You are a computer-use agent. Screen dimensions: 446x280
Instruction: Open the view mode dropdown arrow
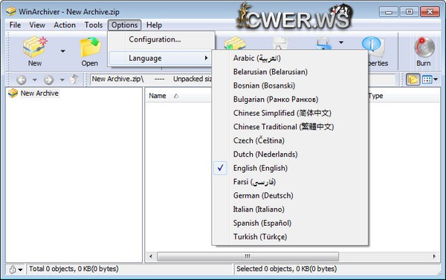coord(436,79)
